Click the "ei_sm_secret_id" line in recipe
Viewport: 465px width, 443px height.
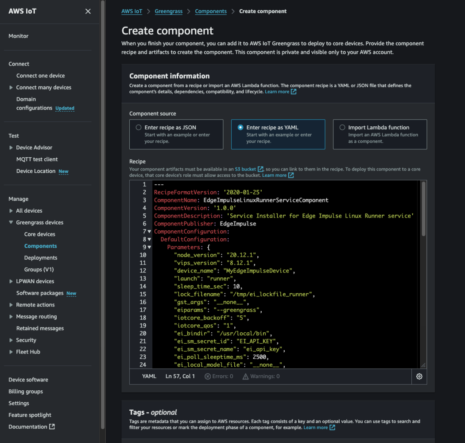tap(226, 341)
